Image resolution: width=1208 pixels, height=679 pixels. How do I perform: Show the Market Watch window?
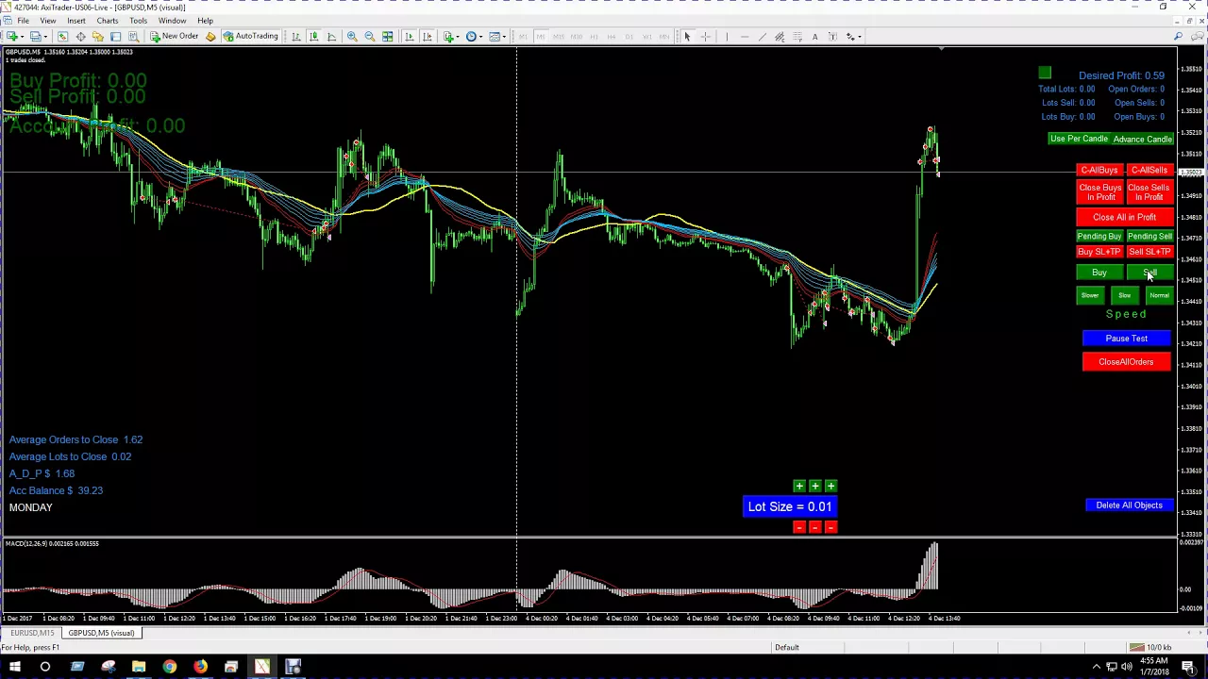tap(63, 37)
